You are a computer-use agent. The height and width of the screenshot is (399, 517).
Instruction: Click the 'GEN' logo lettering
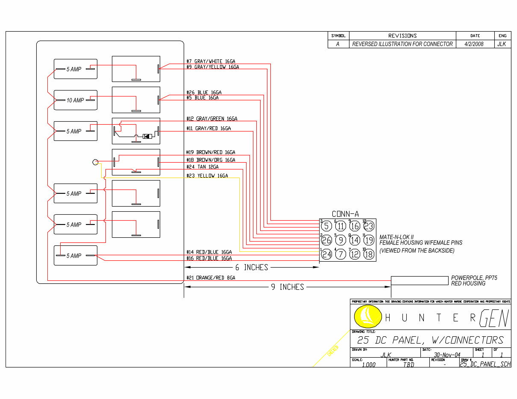(494, 317)
